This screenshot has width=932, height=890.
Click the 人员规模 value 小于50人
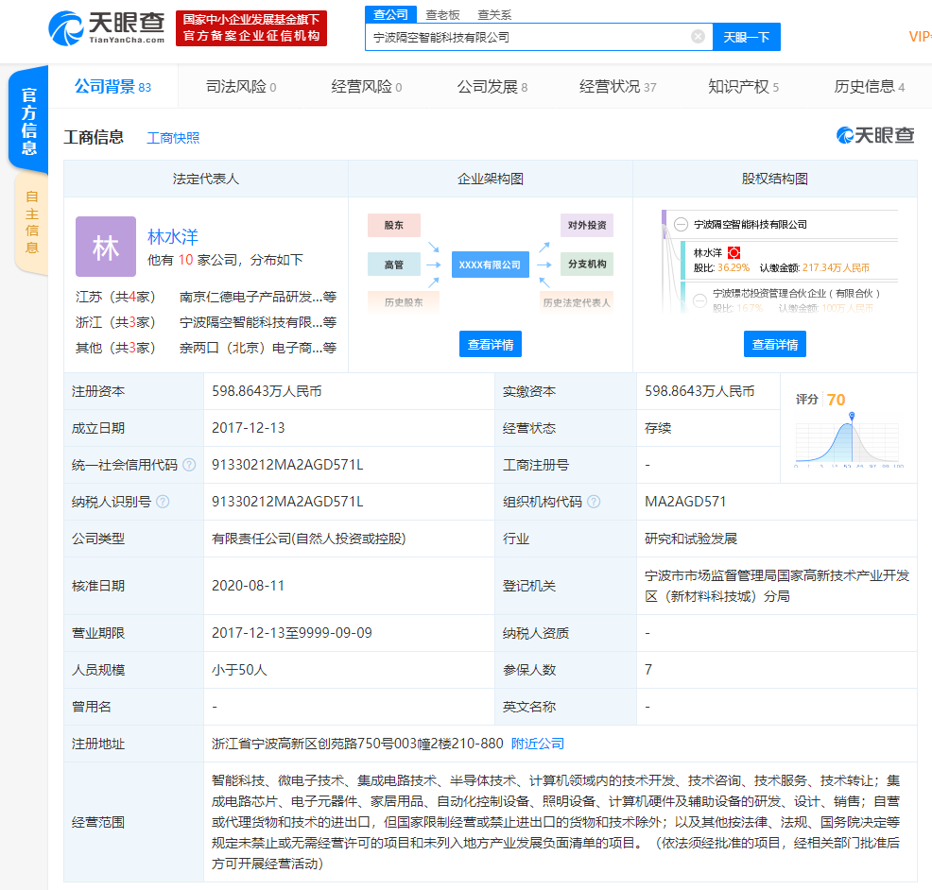(x=239, y=670)
